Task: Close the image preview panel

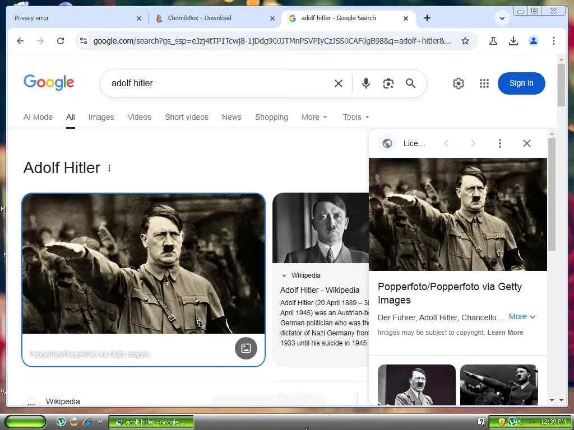Action: tap(527, 143)
